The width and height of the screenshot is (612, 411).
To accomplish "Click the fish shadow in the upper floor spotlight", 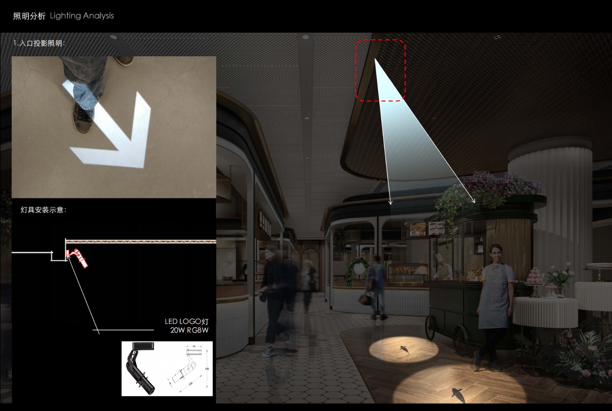I will (404, 349).
